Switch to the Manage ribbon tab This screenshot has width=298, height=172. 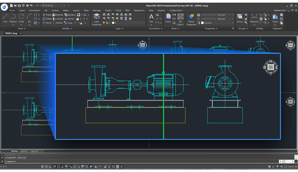pos(97,10)
